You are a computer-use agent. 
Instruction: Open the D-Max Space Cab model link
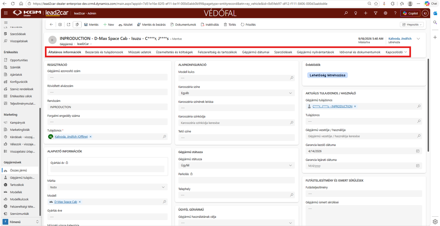[x=66, y=202]
